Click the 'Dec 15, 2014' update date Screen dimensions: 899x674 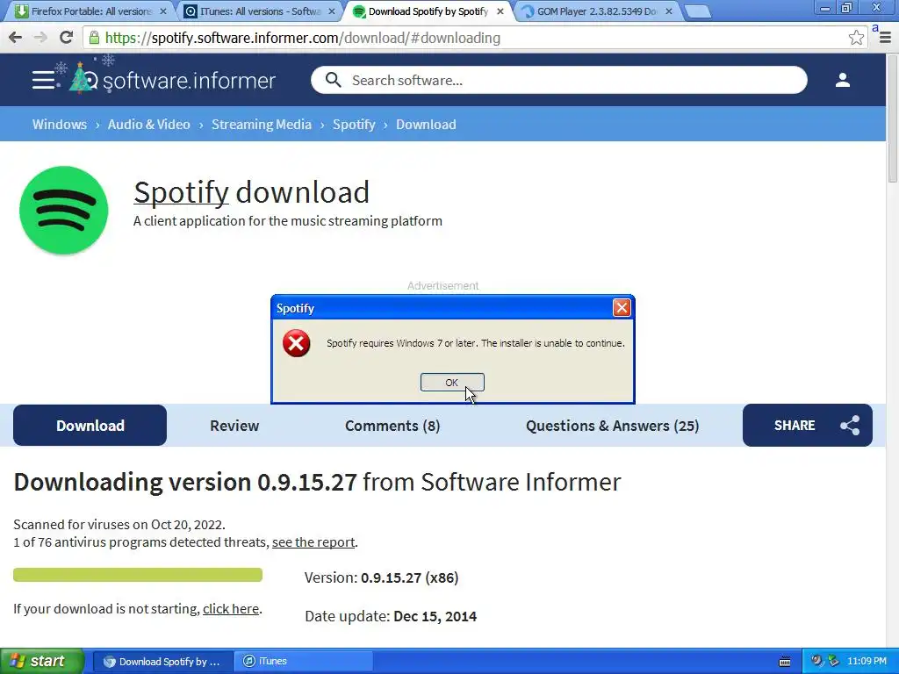(435, 617)
